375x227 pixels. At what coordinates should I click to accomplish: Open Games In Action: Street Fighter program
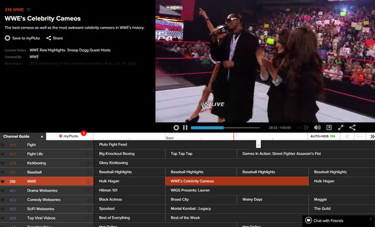(x=306, y=154)
